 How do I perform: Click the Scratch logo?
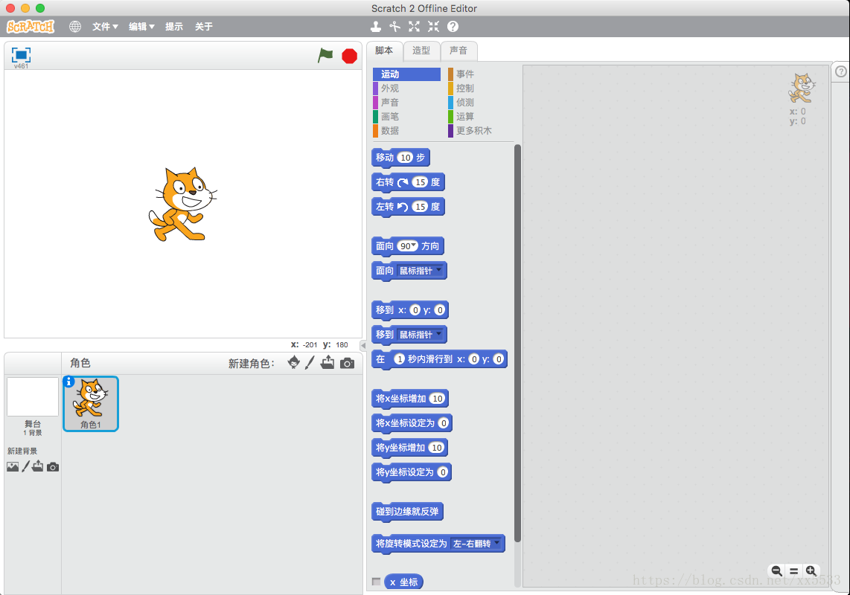(x=31, y=26)
